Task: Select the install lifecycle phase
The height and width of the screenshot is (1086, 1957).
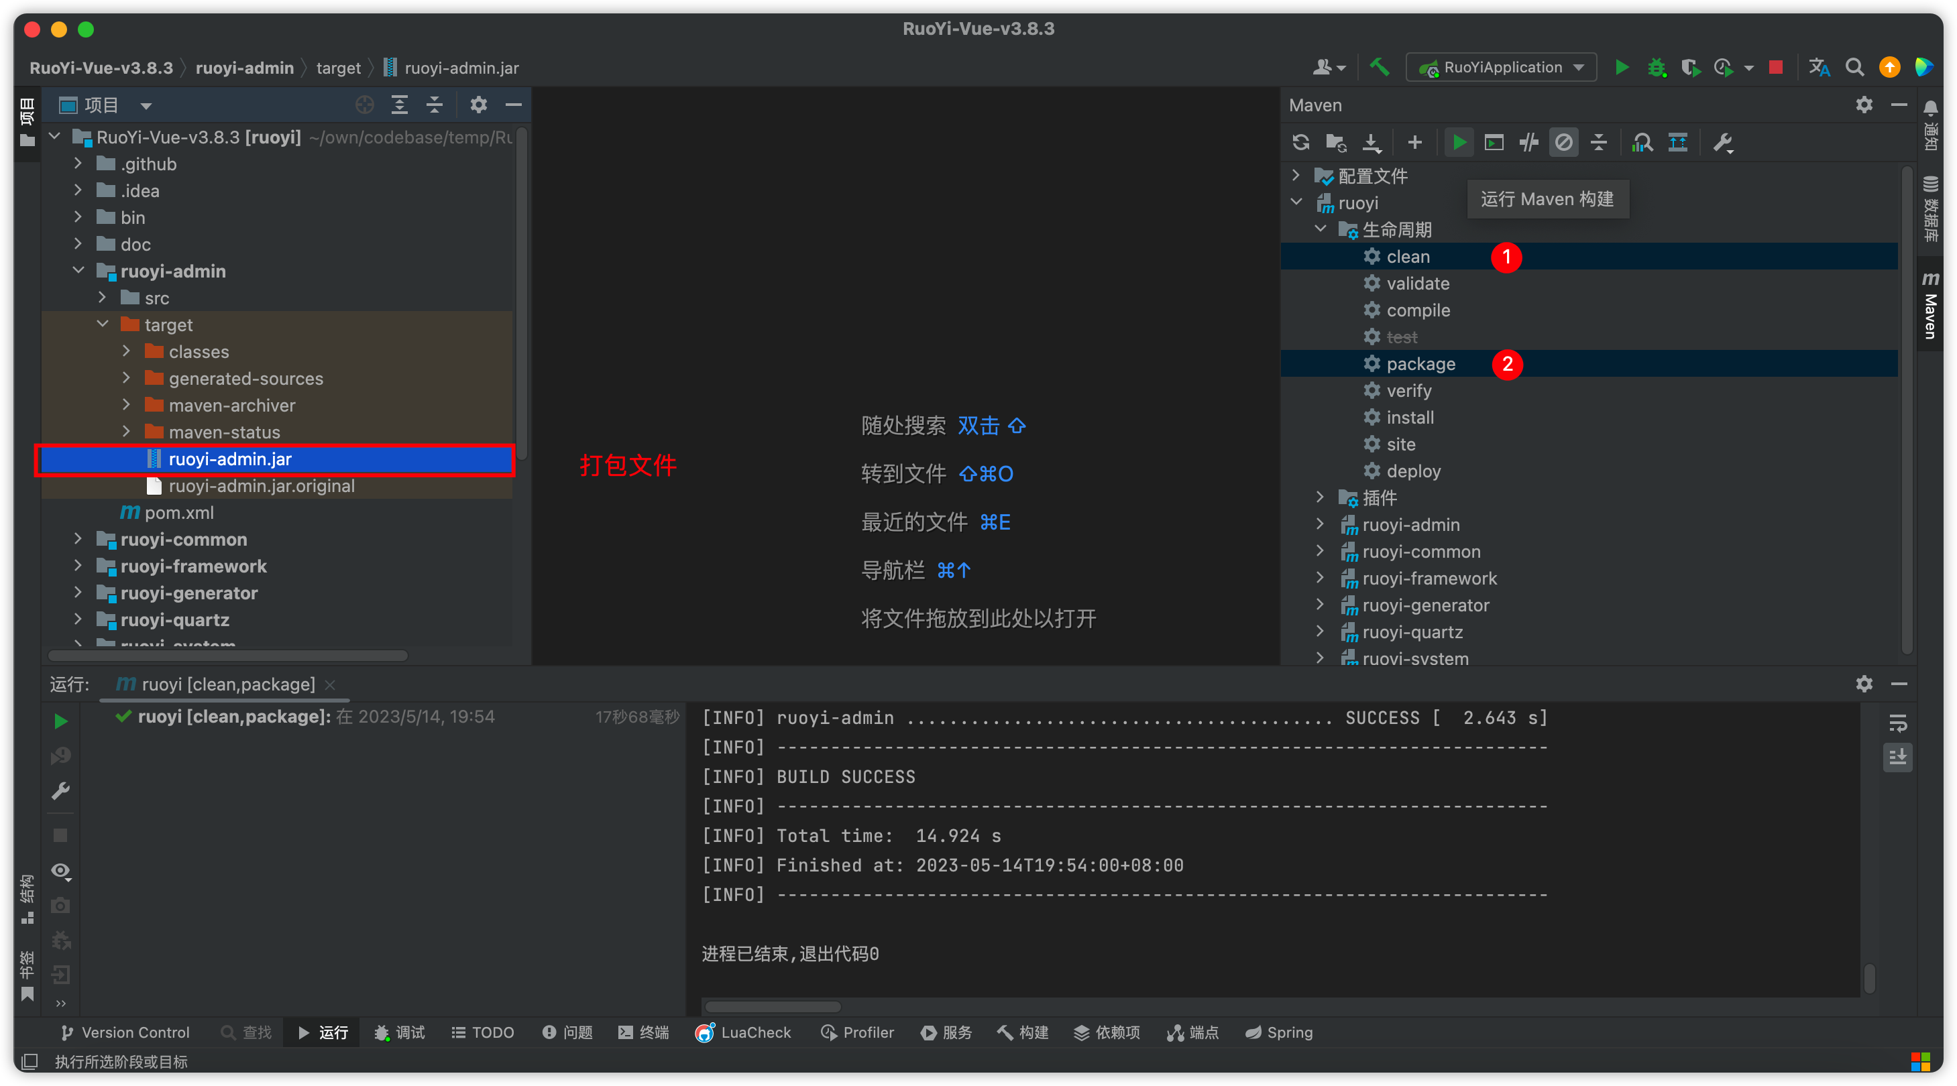Action: point(1589,417)
